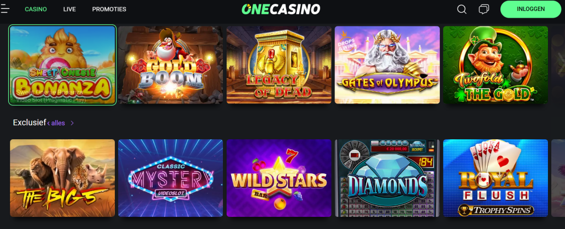This screenshot has height=229, width=565.
Task: Click the Inloggen button
Action: pos(531,9)
